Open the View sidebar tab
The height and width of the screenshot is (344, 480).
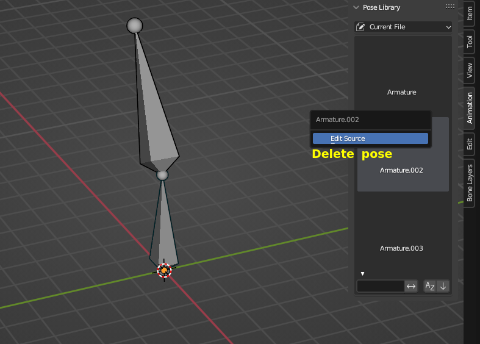point(469,70)
